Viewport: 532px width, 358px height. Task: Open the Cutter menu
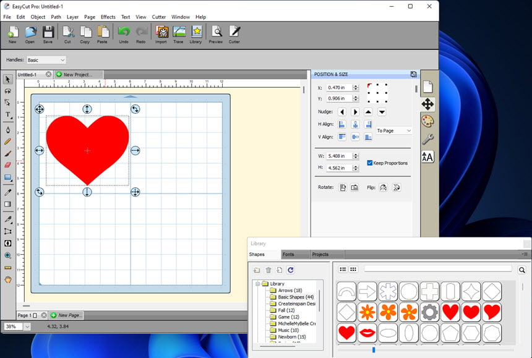pos(159,17)
